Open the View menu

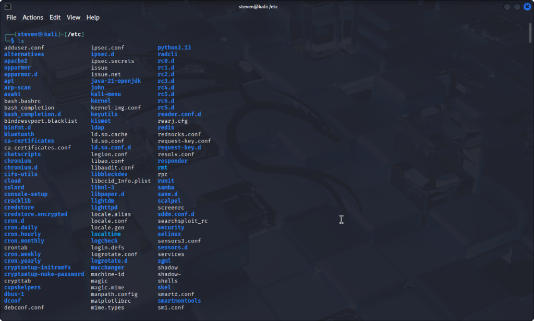[74, 17]
